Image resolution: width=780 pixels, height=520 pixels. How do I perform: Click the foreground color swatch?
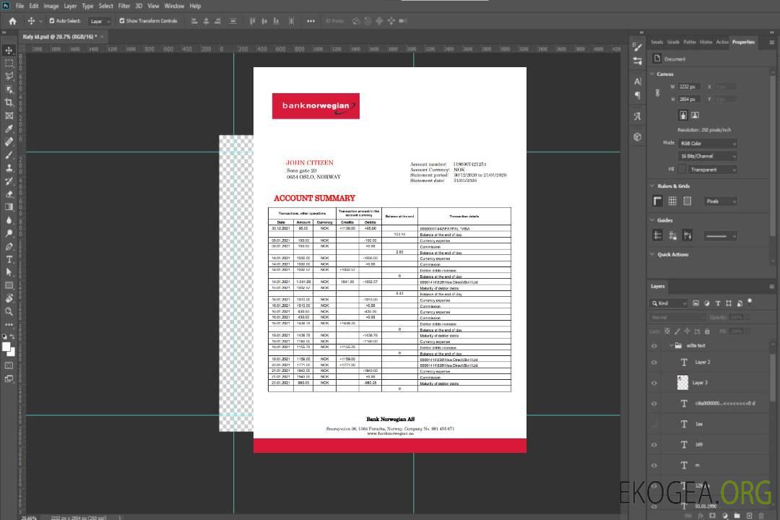[6, 347]
